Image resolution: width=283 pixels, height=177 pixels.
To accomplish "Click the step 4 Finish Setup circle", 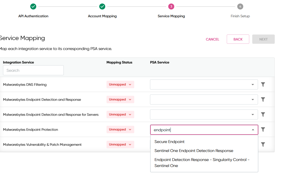I will 240,6.
